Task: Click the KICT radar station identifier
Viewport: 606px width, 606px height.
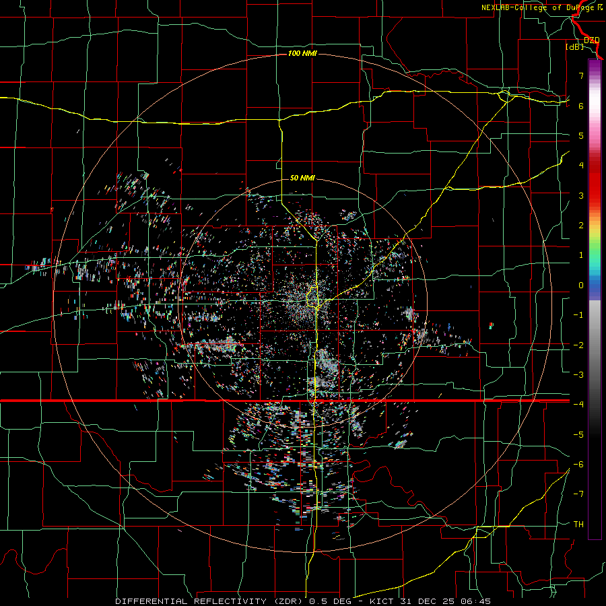Action: tap(382, 601)
